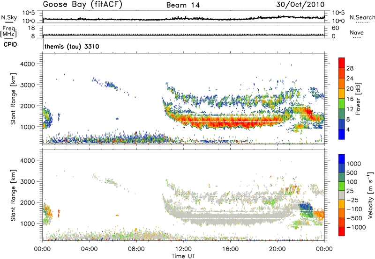The width and height of the screenshot is (375, 259).
Task: Click the '-500' label on velocity color bar
Action: (x=354, y=218)
